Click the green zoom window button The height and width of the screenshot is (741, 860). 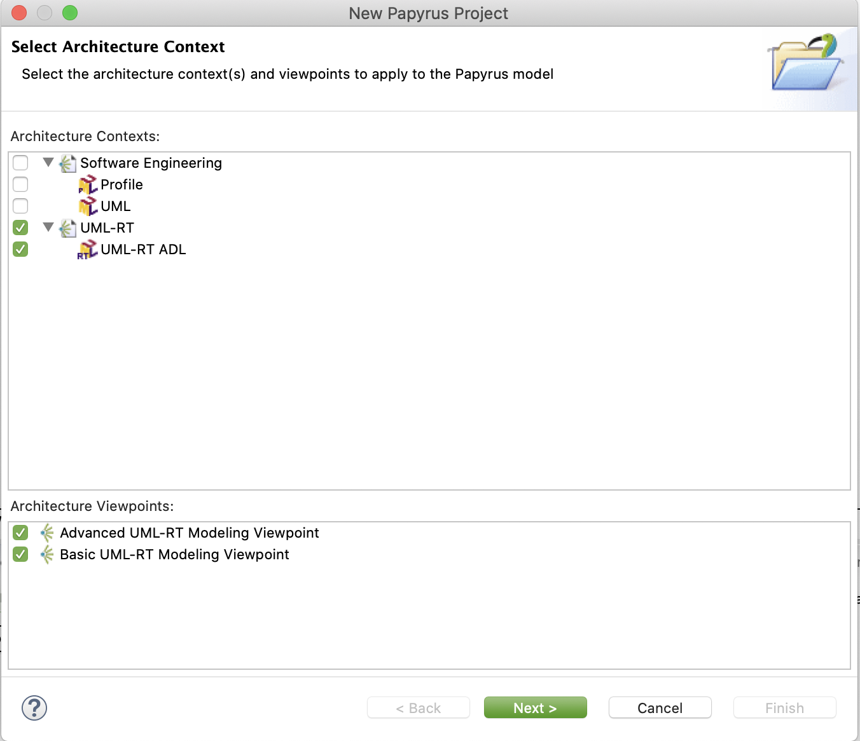point(70,13)
